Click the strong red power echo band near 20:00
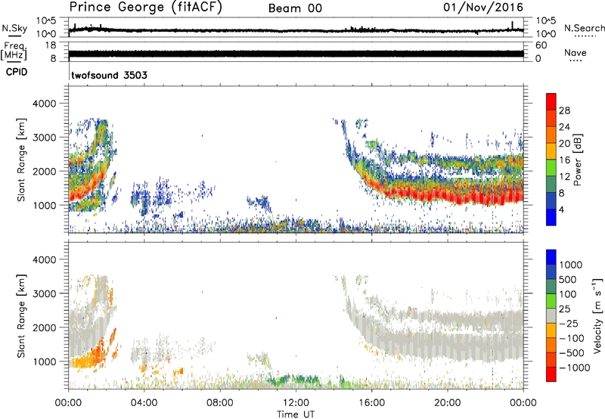Viewport: 605px width, 419px height. pyautogui.click(x=448, y=196)
